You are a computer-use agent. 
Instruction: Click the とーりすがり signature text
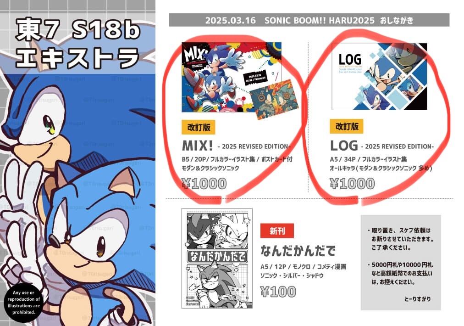click(417, 299)
